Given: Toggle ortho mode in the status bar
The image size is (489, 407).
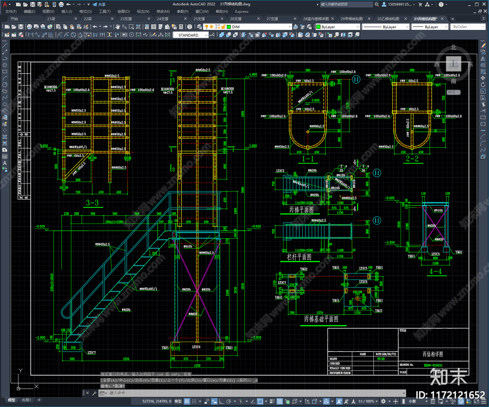Looking at the screenshot, I should pyautogui.click(x=221, y=401).
